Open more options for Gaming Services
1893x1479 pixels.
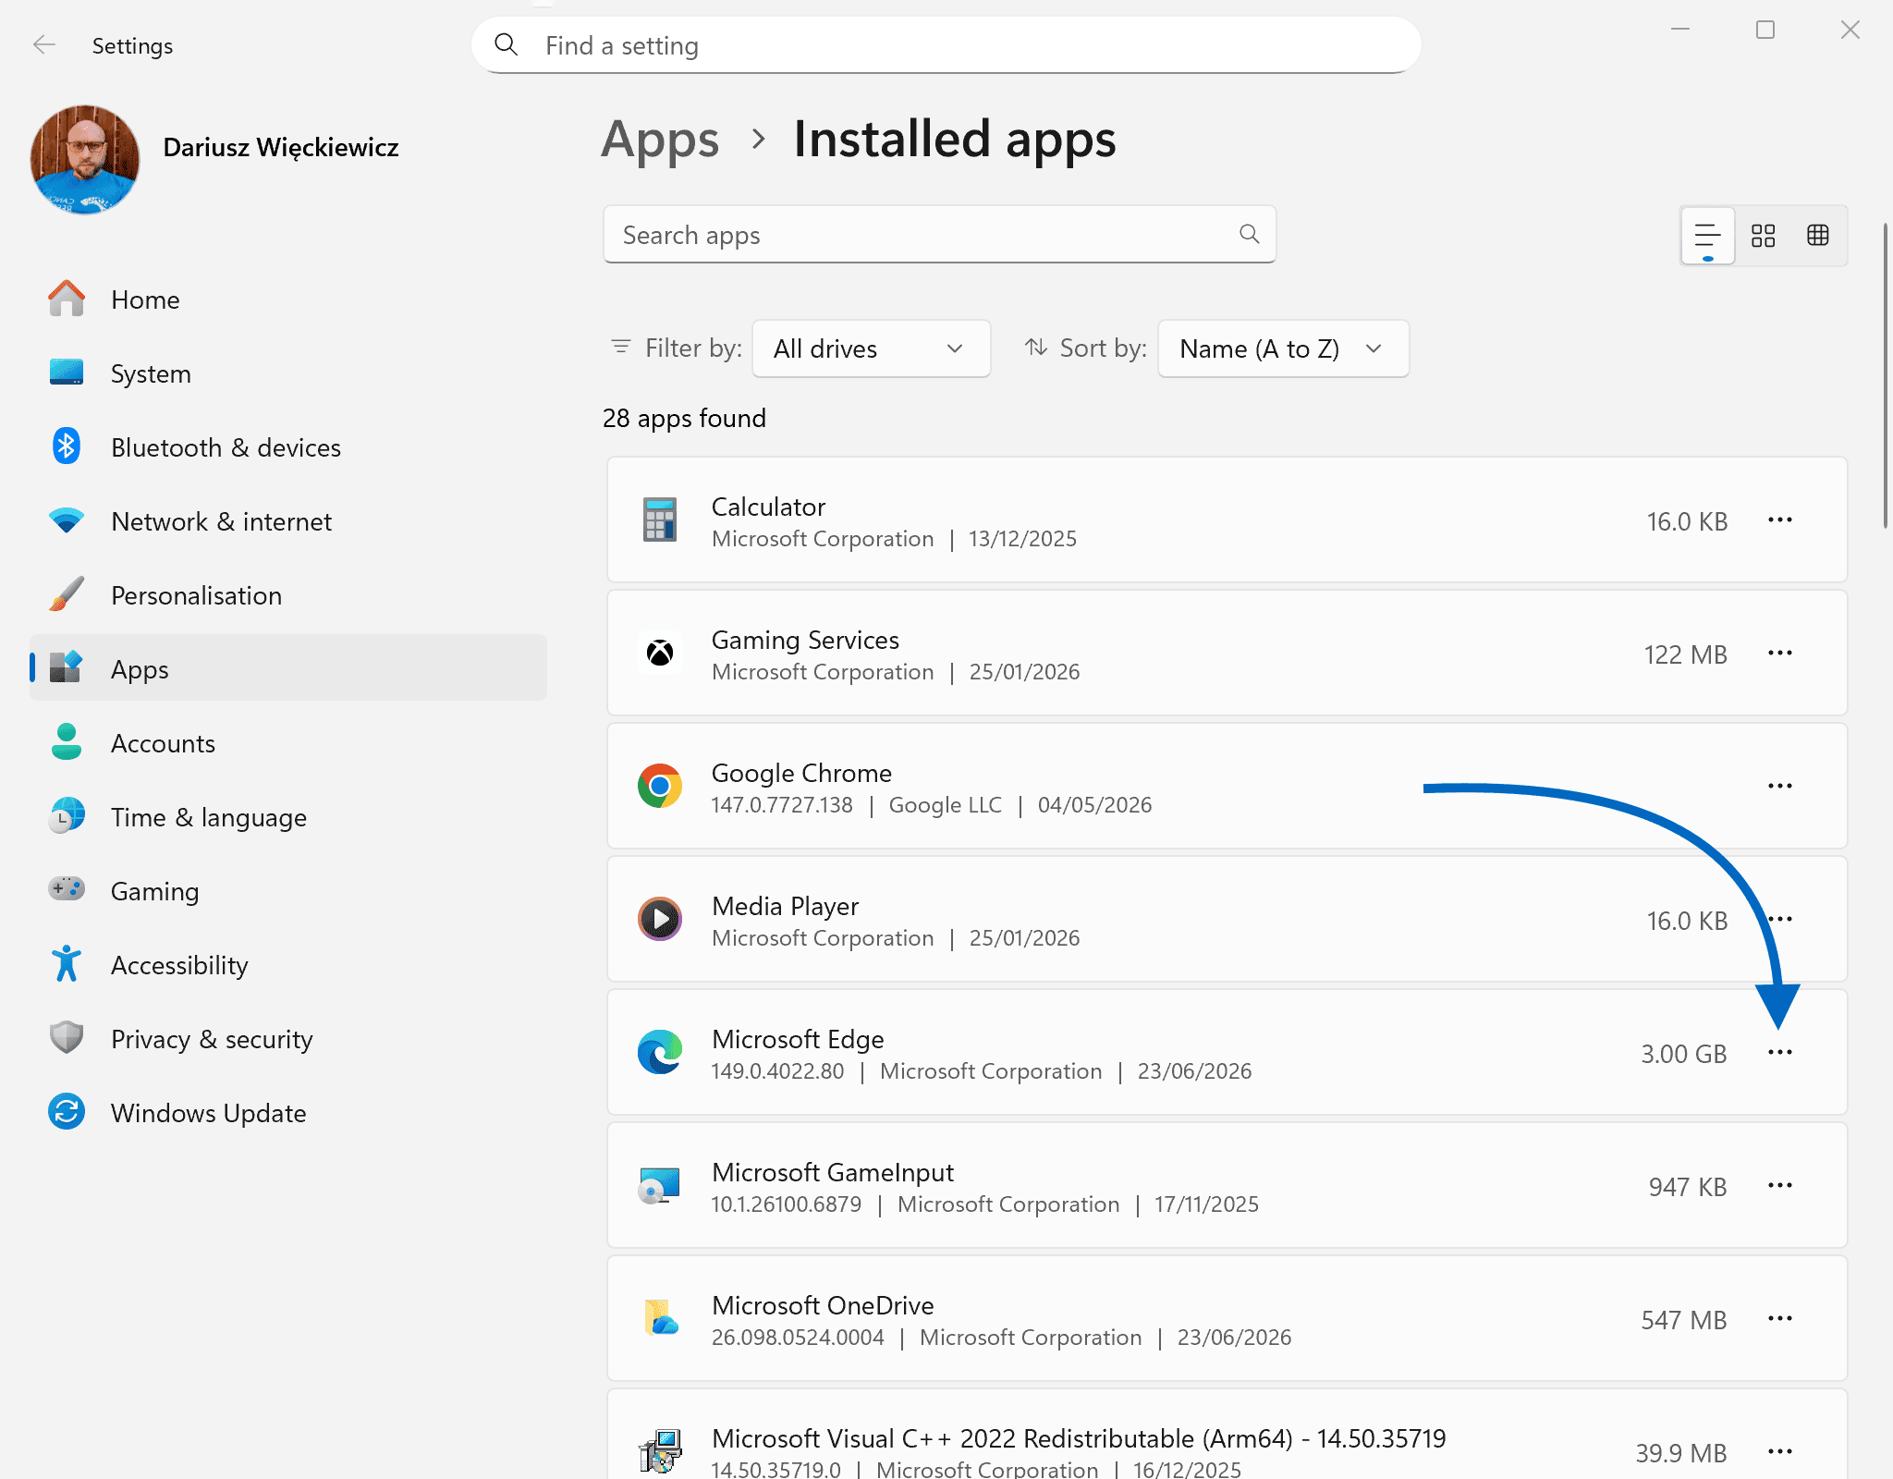(x=1780, y=653)
